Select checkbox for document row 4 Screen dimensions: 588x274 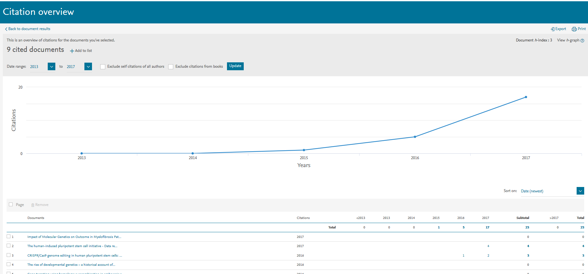coord(9,264)
